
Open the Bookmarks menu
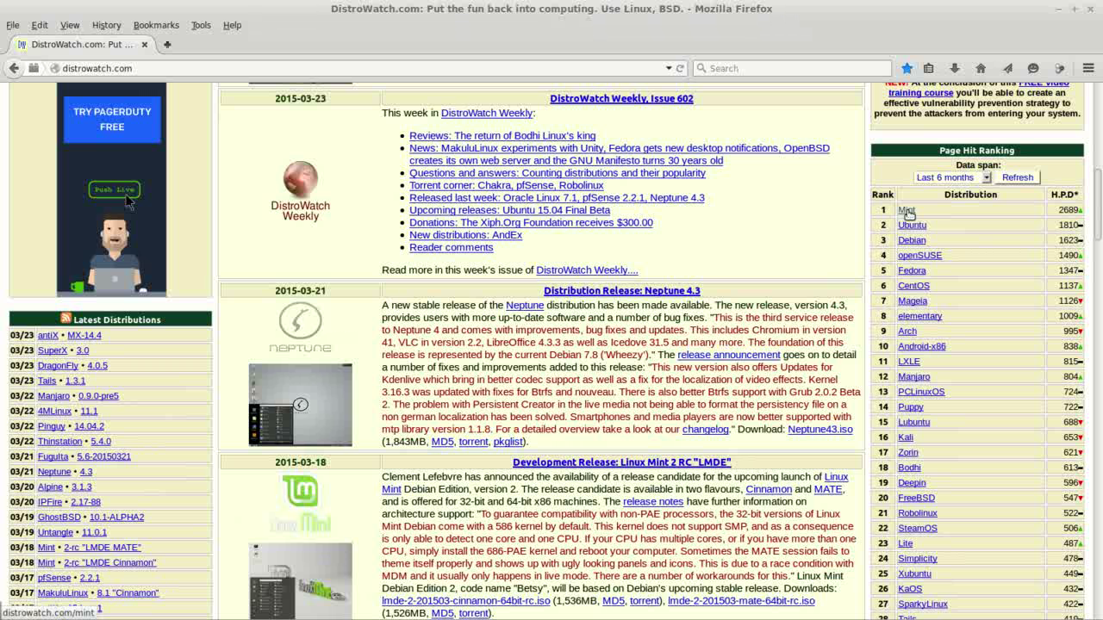coord(156,25)
